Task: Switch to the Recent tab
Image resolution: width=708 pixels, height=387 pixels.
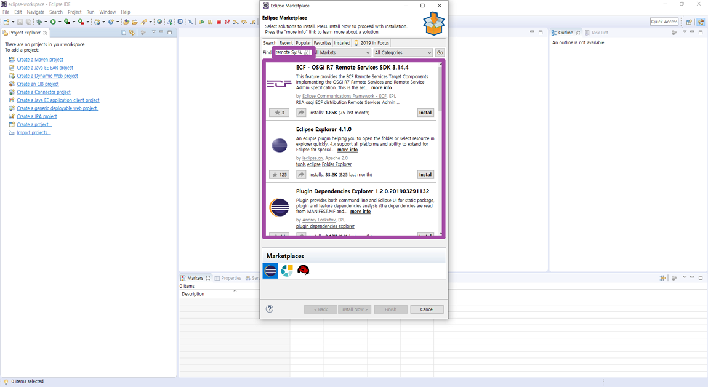Action: 286,43
